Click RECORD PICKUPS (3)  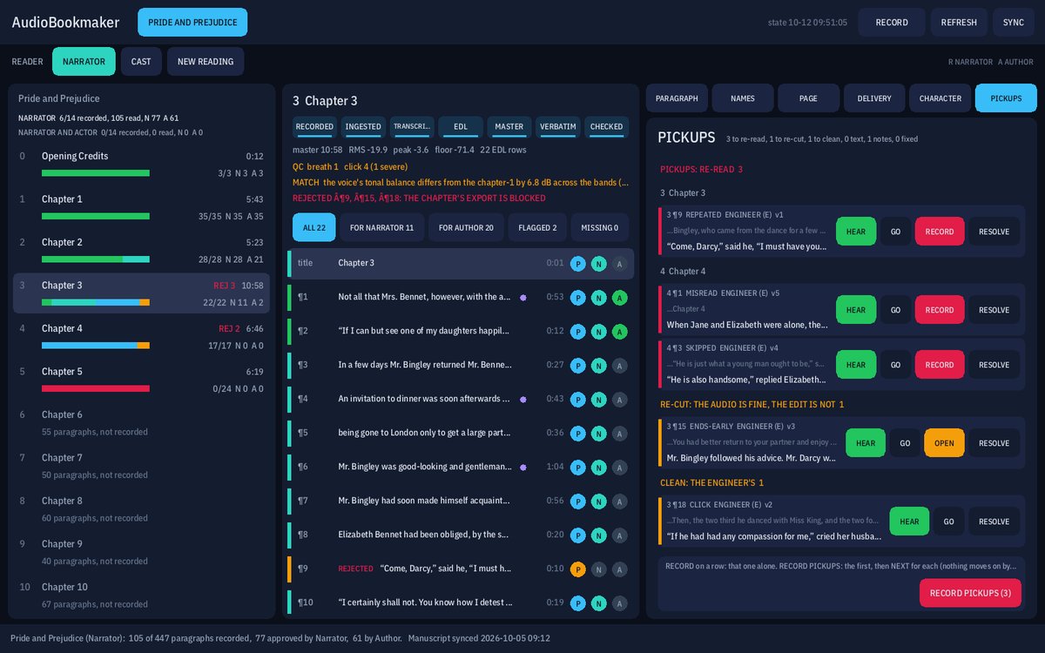(x=970, y=593)
